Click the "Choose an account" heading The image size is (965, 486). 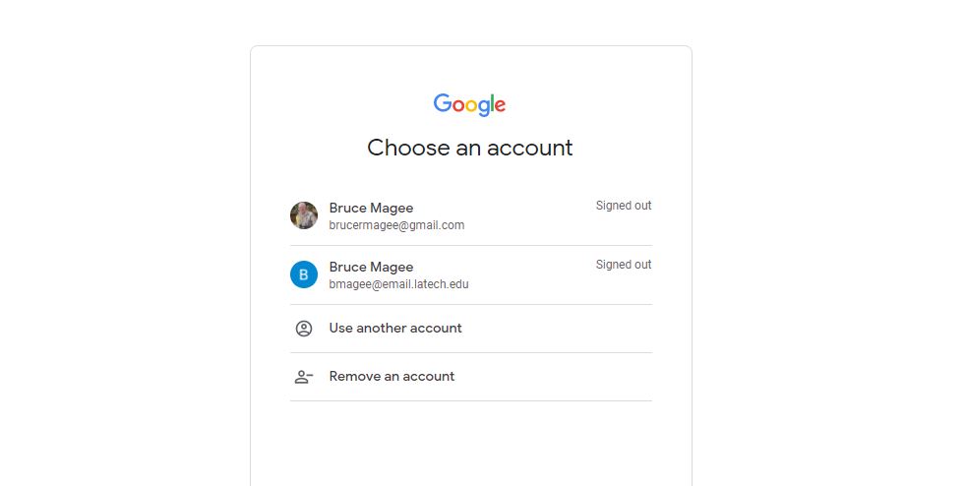pos(469,148)
